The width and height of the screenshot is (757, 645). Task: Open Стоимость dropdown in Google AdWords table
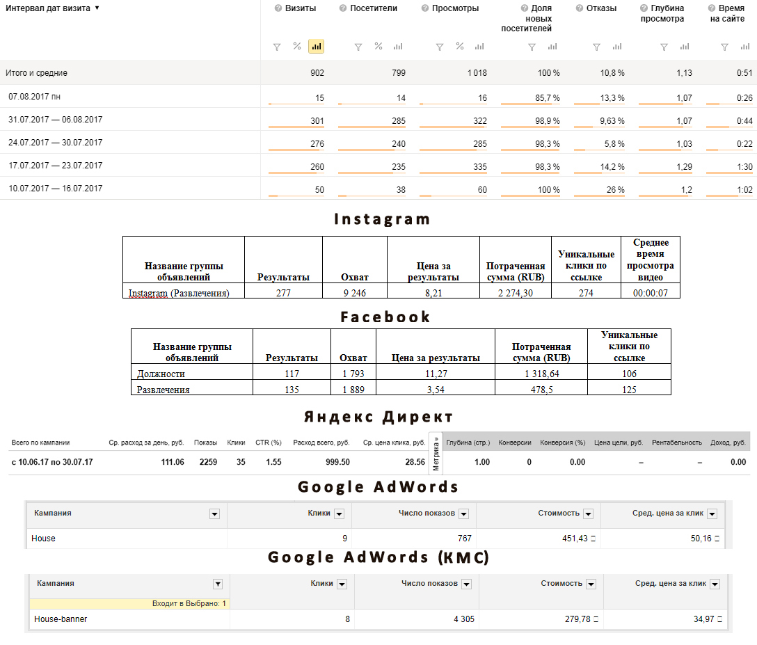coord(589,514)
